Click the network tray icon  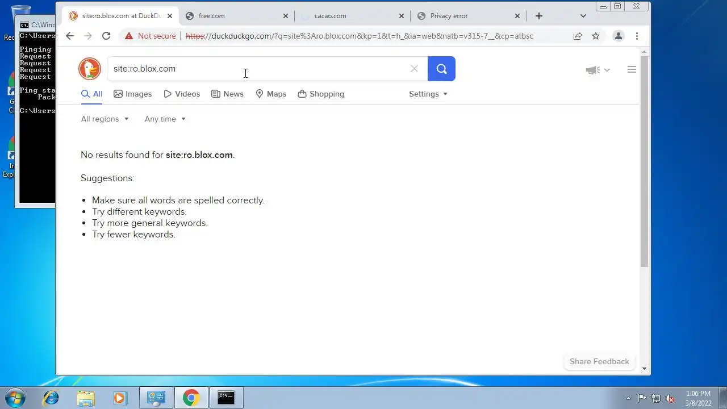656,398
